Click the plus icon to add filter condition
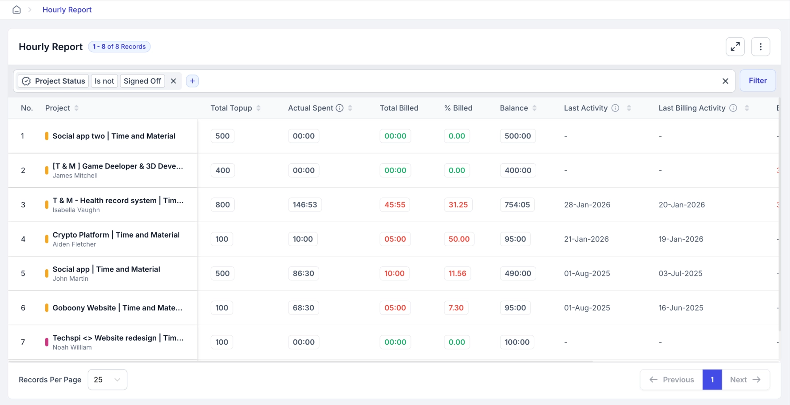This screenshot has width=790, height=405. 192,81
